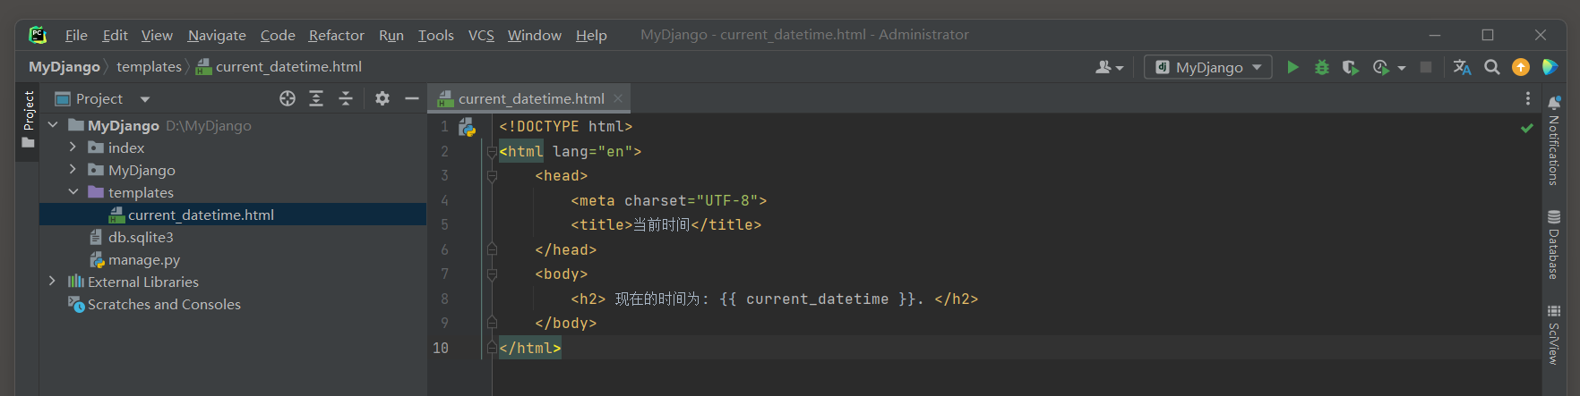Screen dimensions: 1580x396
Task: Click the PyCharm logo icon
Action: pos(37,35)
